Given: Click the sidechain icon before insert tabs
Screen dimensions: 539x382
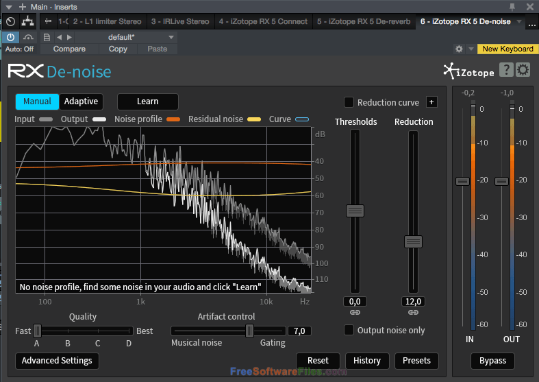Looking at the screenshot, I should (x=48, y=21).
